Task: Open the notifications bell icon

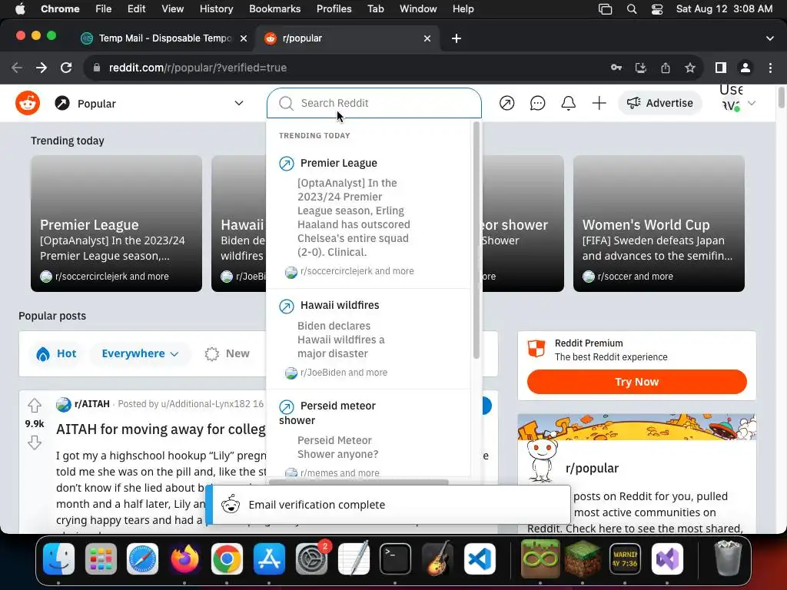Action: click(x=568, y=103)
